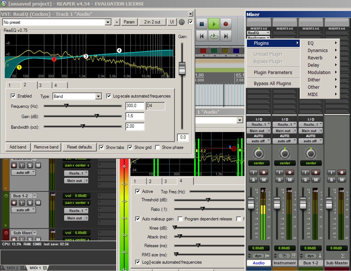Open the auto off dropdown on Audio channel
This screenshot has width=351, height=271.
259,141
